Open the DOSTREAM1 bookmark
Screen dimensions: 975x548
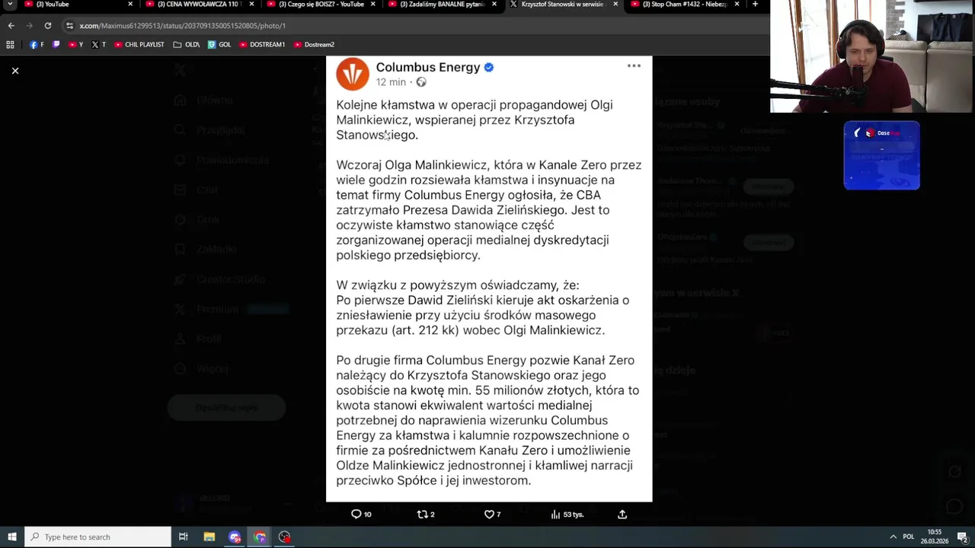pyautogui.click(x=262, y=44)
